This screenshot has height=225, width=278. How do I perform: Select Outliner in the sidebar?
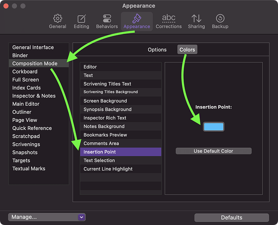39,112
